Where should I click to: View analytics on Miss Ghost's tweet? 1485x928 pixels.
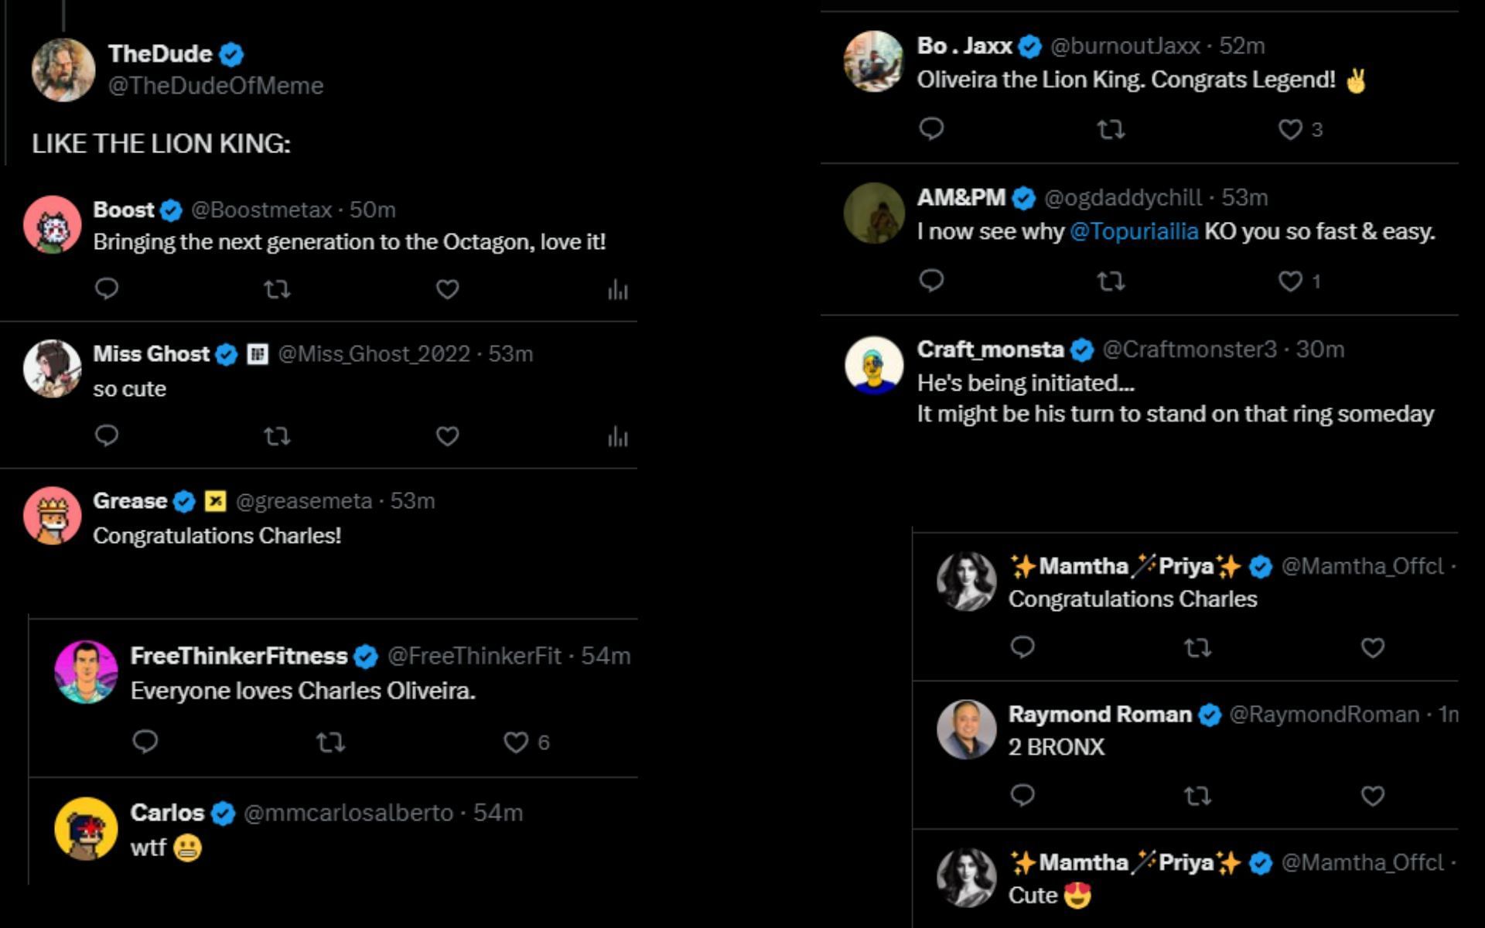pyautogui.click(x=618, y=437)
